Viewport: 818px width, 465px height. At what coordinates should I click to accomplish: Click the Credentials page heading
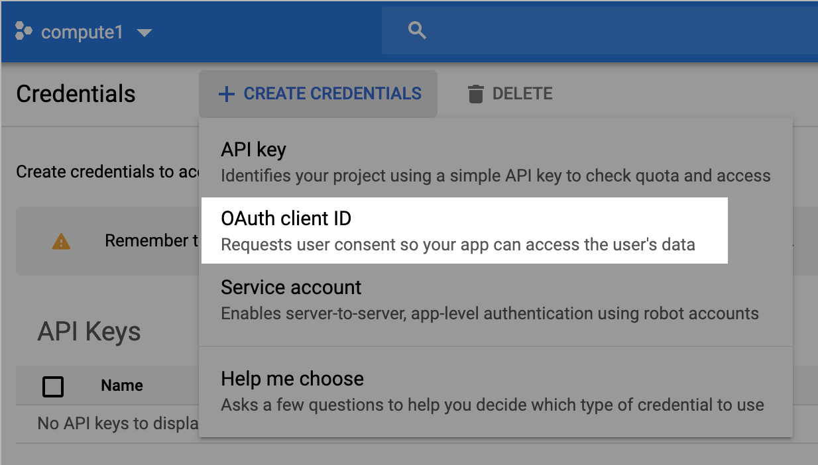coord(76,94)
